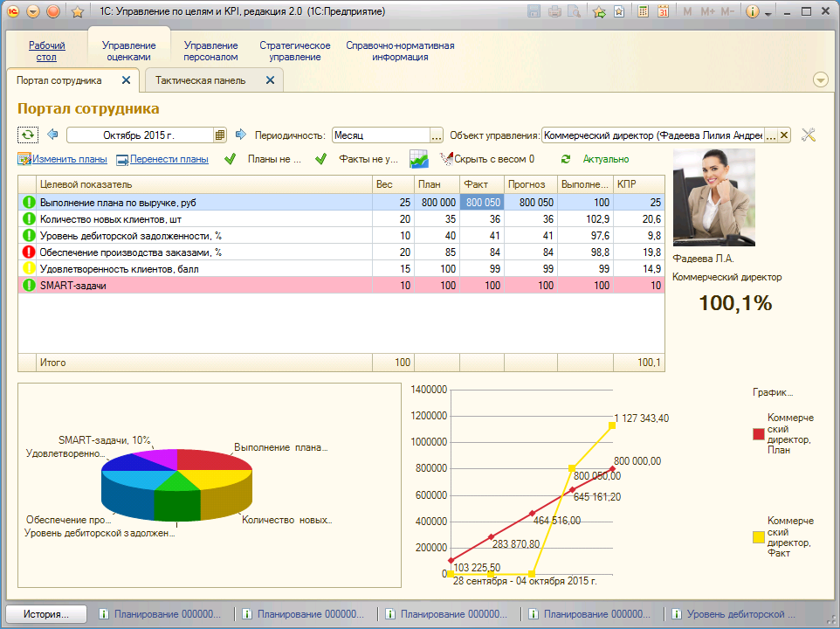Click Актуально status link
The width and height of the screenshot is (840, 629).
[x=606, y=159]
